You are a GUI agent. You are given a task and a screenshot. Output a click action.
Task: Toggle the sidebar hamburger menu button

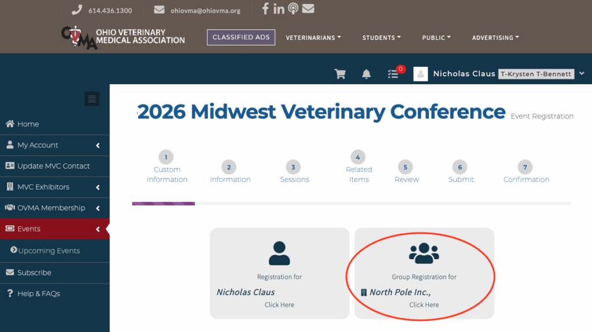[x=92, y=99]
